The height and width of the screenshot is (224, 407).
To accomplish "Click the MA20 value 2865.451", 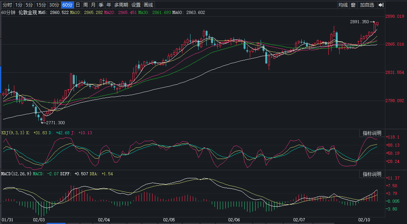I will (x=127, y=12).
